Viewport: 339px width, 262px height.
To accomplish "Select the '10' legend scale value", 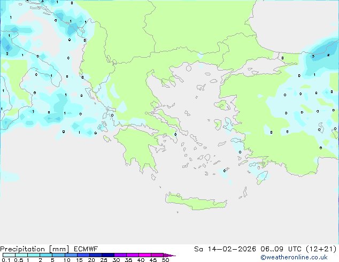I will point(67,260).
